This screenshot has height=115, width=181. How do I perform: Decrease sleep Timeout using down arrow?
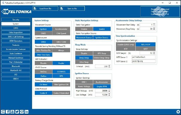tap(109, 67)
